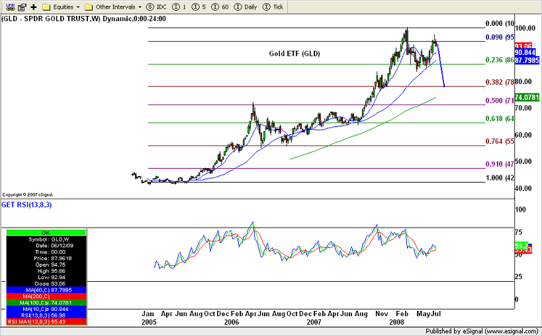The image size is (542, 336).
Task: Click the Gold ETF (GLD) text annotation
Action: [294, 54]
